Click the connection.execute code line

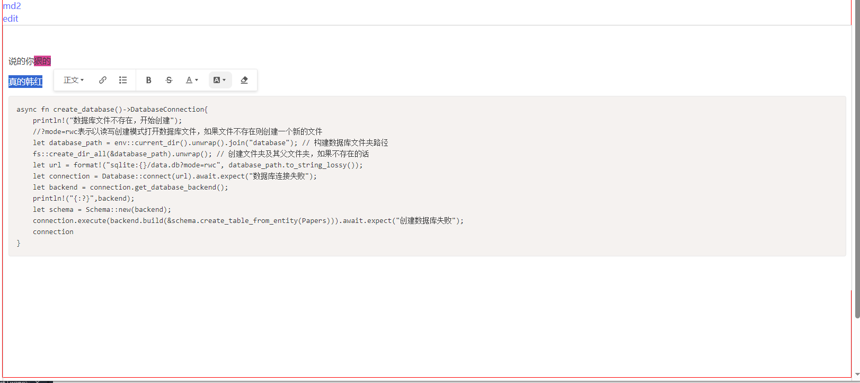pyautogui.click(x=248, y=220)
